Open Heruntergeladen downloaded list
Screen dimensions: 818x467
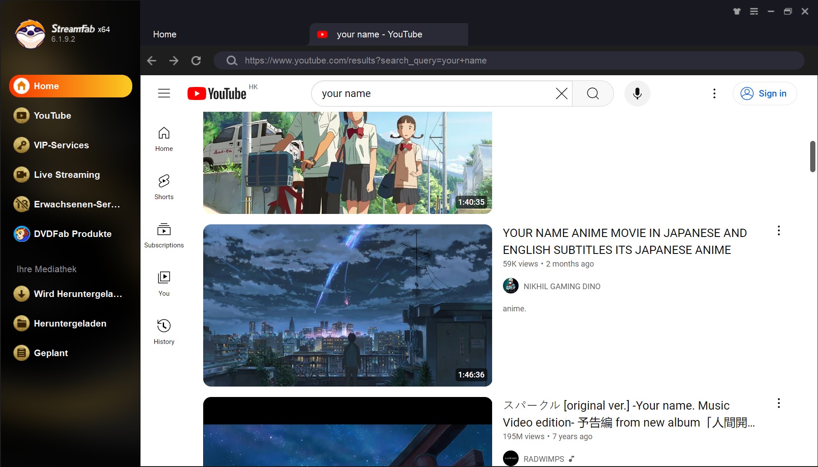coord(70,324)
